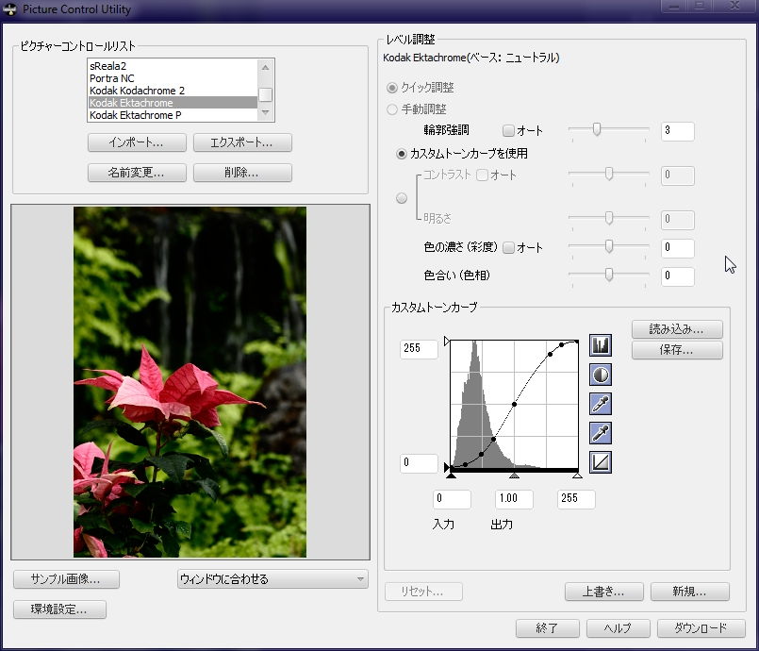
Task: Click the ダウンロード button
Action: (701, 628)
